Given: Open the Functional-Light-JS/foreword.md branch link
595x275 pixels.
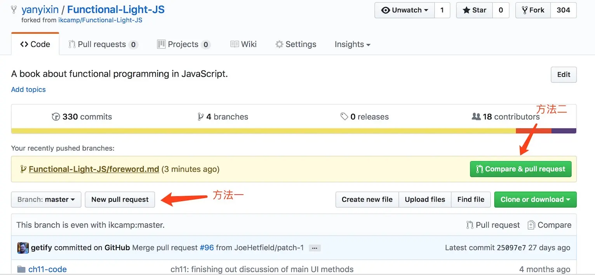Looking at the screenshot, I should (x=94, y=169).
